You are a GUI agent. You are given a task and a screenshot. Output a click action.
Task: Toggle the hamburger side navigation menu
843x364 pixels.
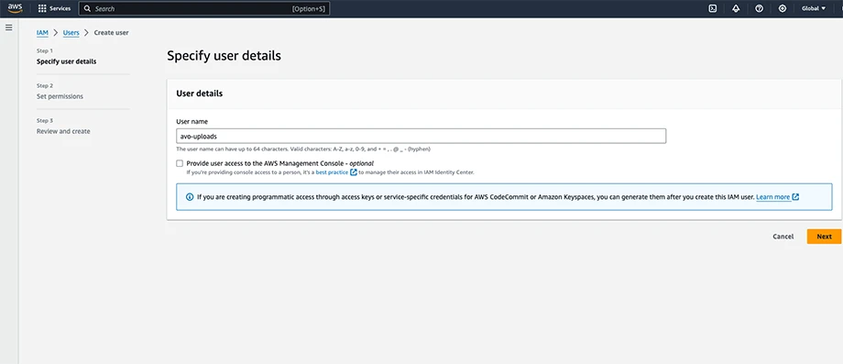8,27
